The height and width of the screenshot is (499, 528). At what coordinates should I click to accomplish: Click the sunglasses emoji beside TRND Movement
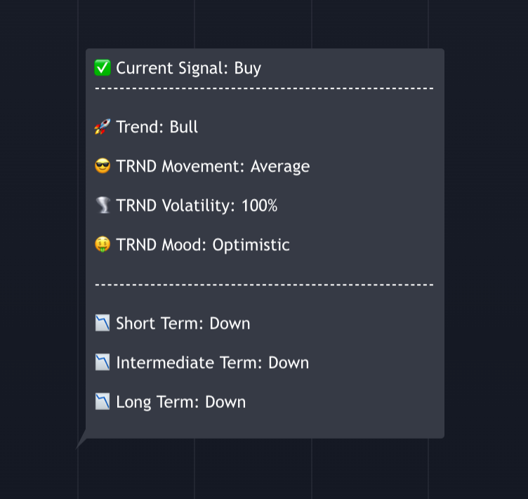(x=103, y=166)
